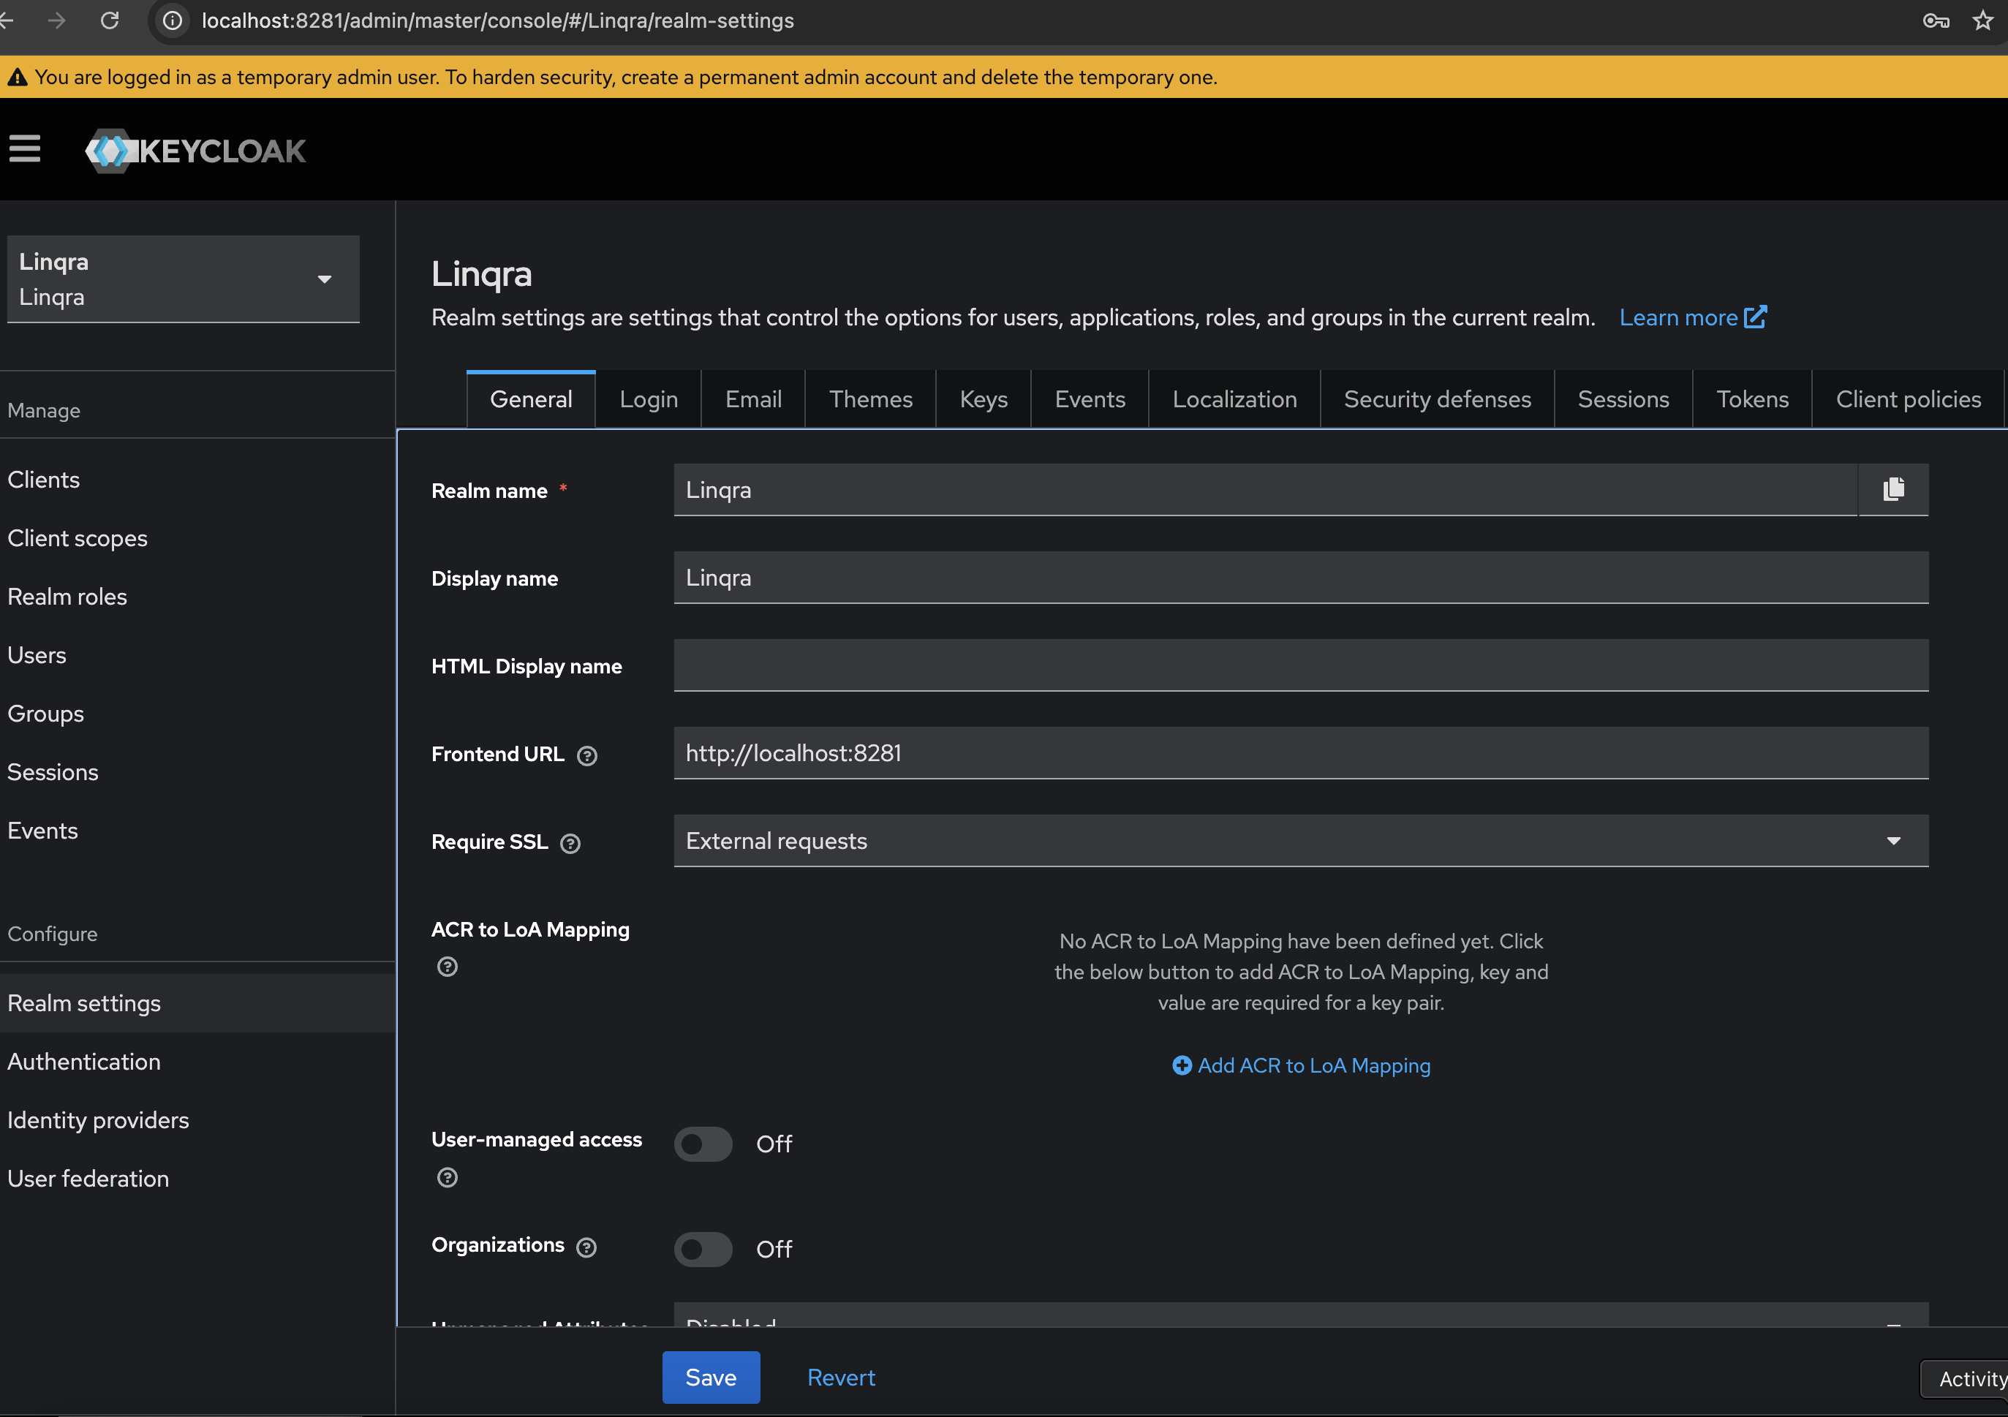
Task: Copy the realm name using copy icon
Action: [1893, 490]
